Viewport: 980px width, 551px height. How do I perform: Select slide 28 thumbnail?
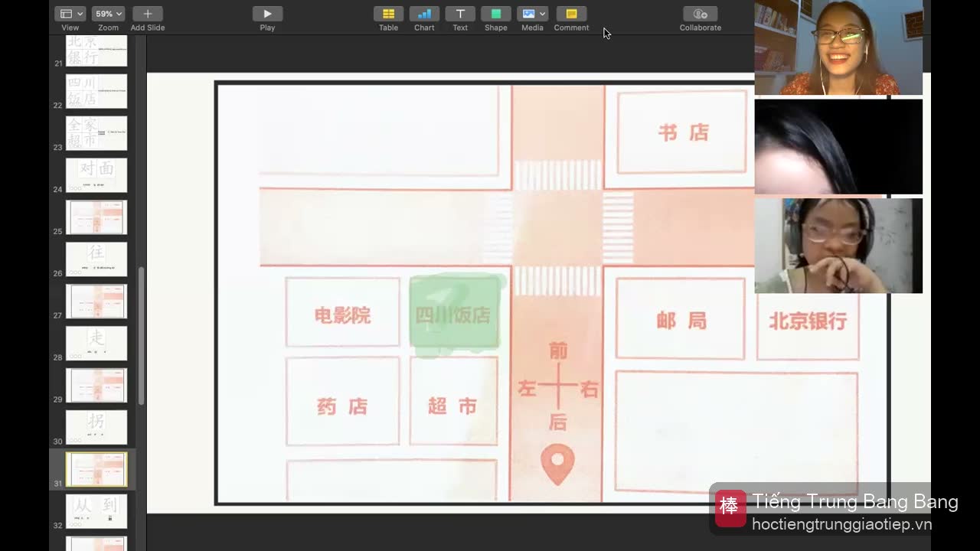point(96,344)
